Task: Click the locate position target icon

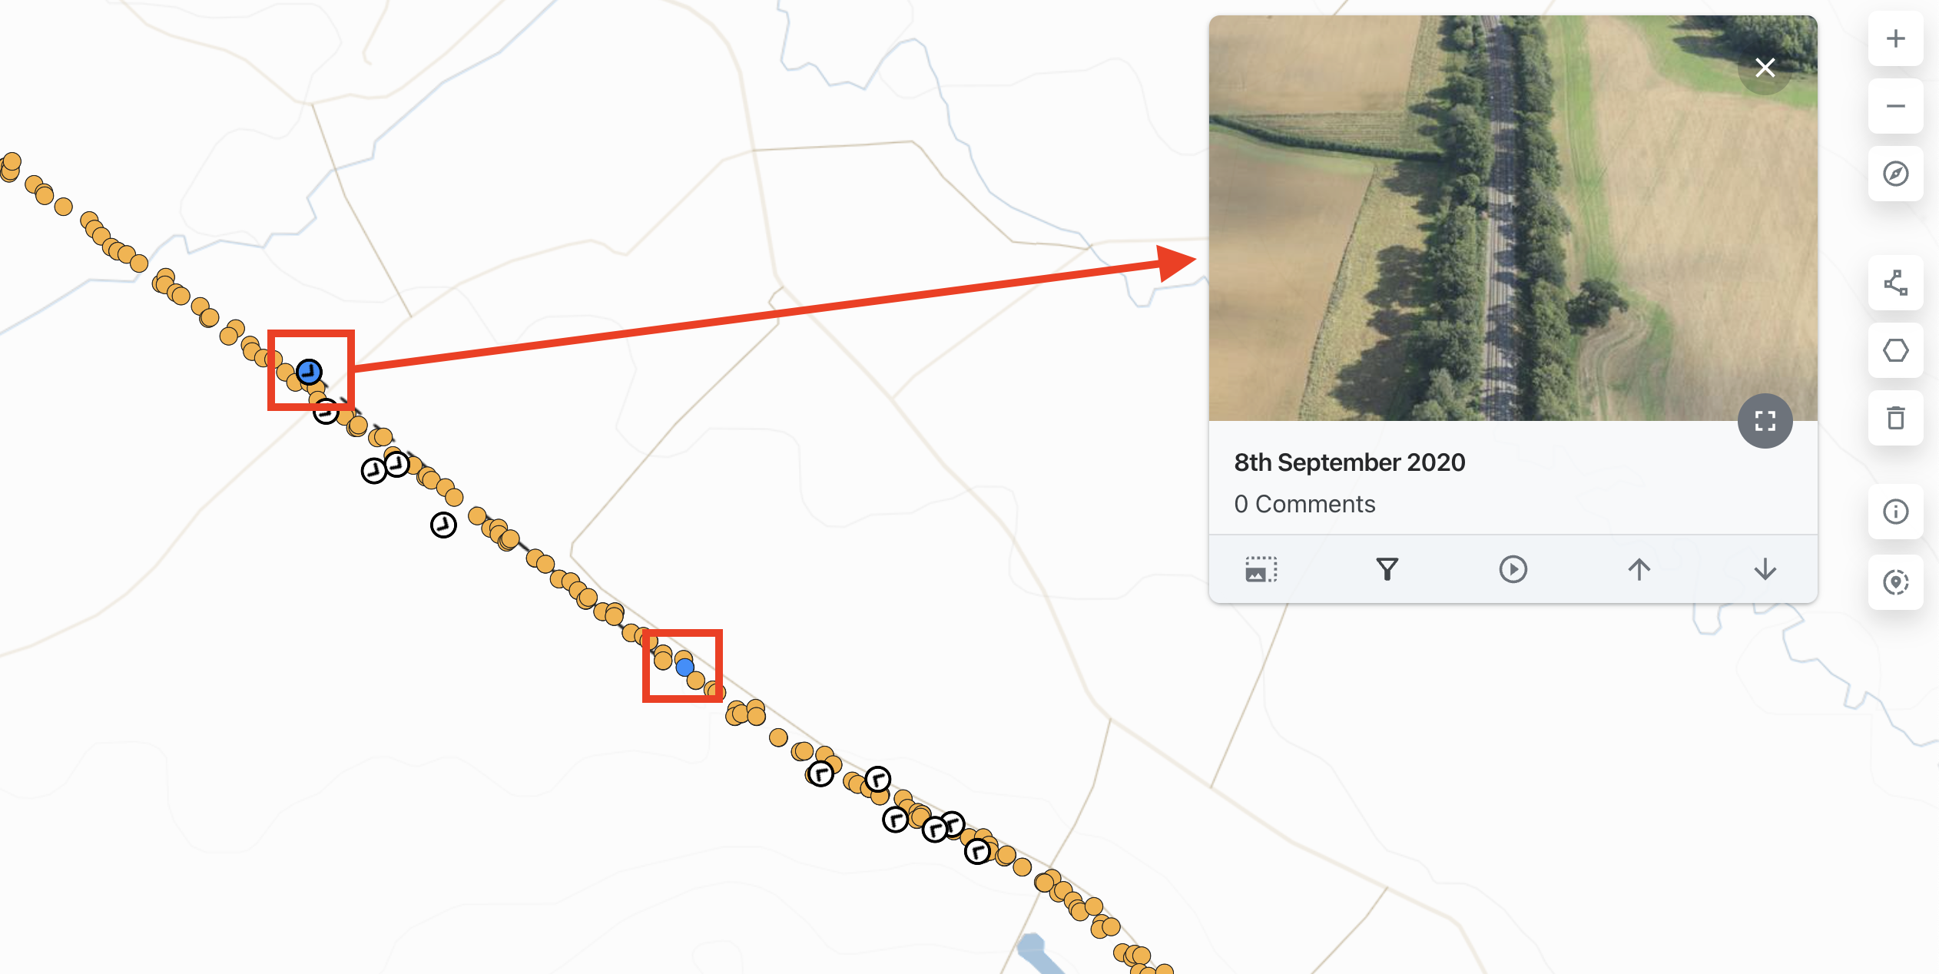Action: click(1895, 582)
